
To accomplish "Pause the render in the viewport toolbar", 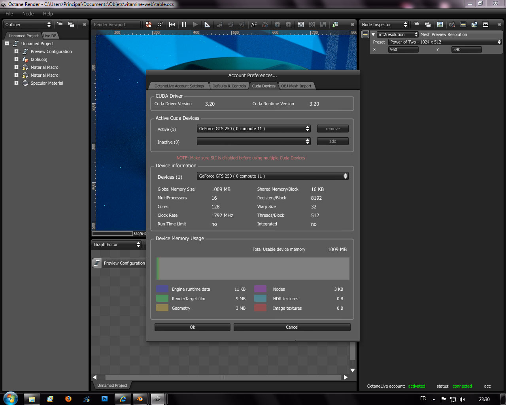I will [x=184, y=25].
